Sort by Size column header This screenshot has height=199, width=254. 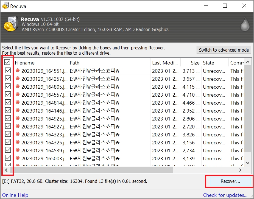point(191,63)
